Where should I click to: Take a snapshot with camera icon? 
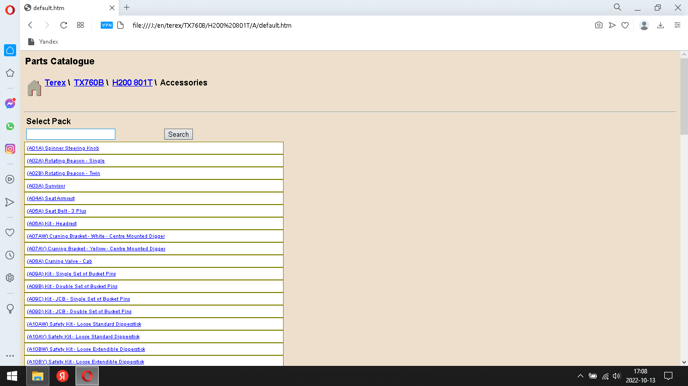598,25
